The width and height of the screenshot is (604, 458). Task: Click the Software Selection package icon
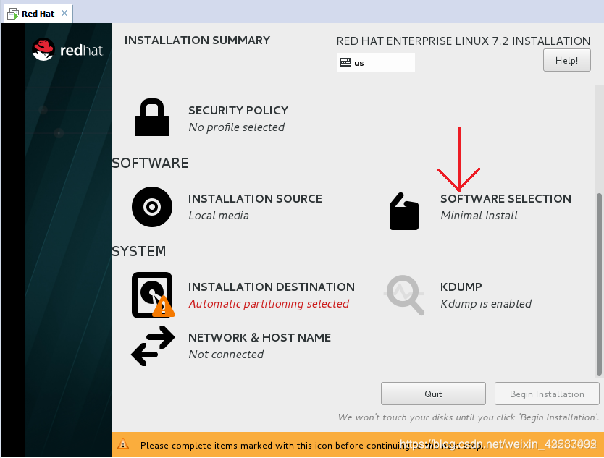tap(403, 211)
